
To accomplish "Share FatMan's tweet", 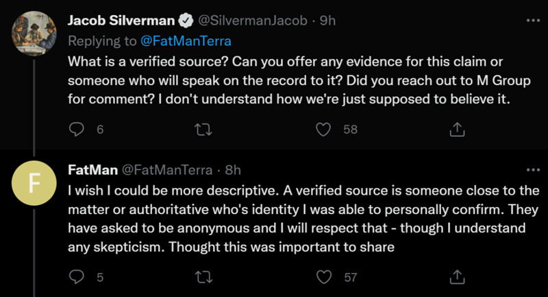I will pyautogui.click(x=456, y=278).
